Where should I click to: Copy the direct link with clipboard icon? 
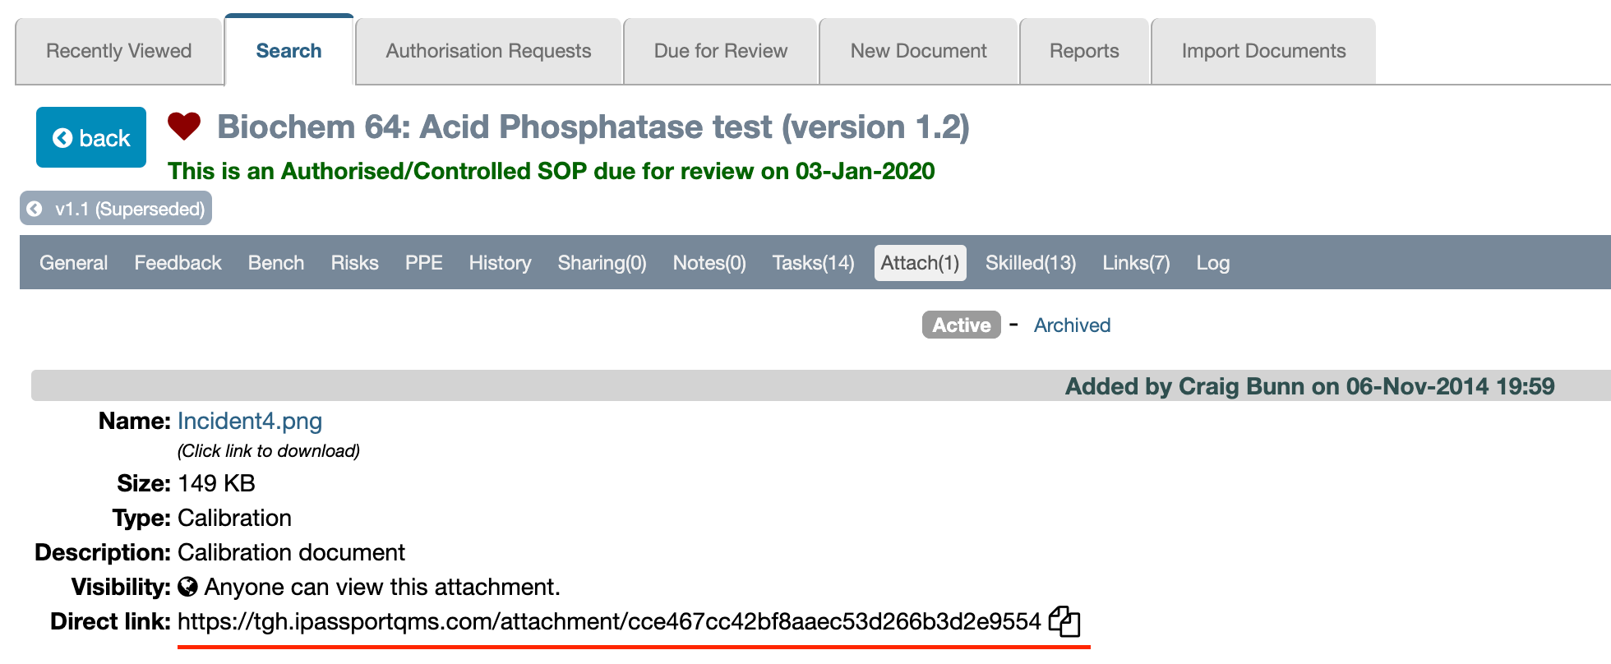[x=1064, y=621]
